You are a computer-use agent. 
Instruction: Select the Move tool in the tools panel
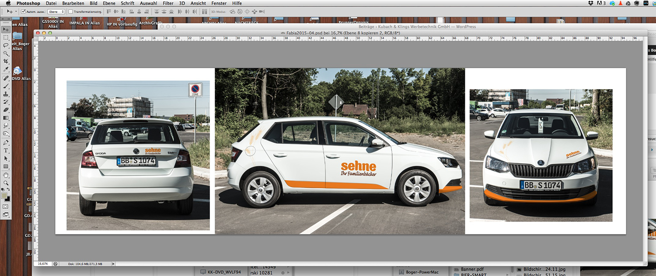pyautogui.click(x=6, y=29)
